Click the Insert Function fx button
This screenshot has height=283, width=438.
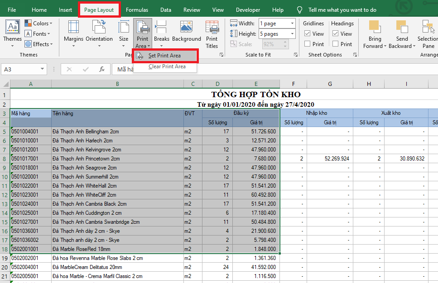coord(102,69)
